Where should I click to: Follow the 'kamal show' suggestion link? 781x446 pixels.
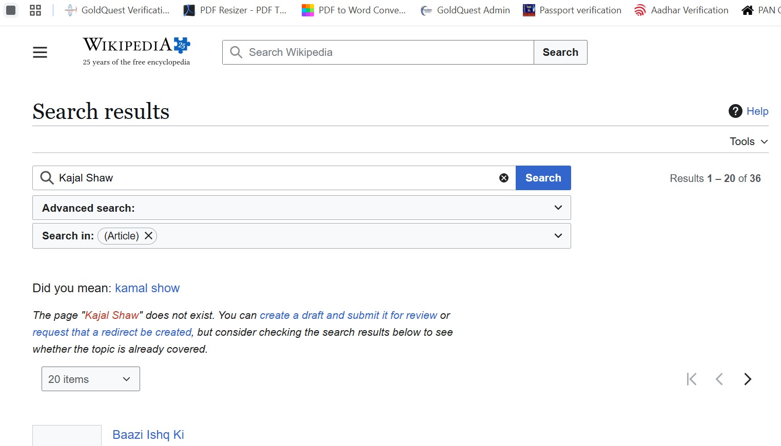147,288
